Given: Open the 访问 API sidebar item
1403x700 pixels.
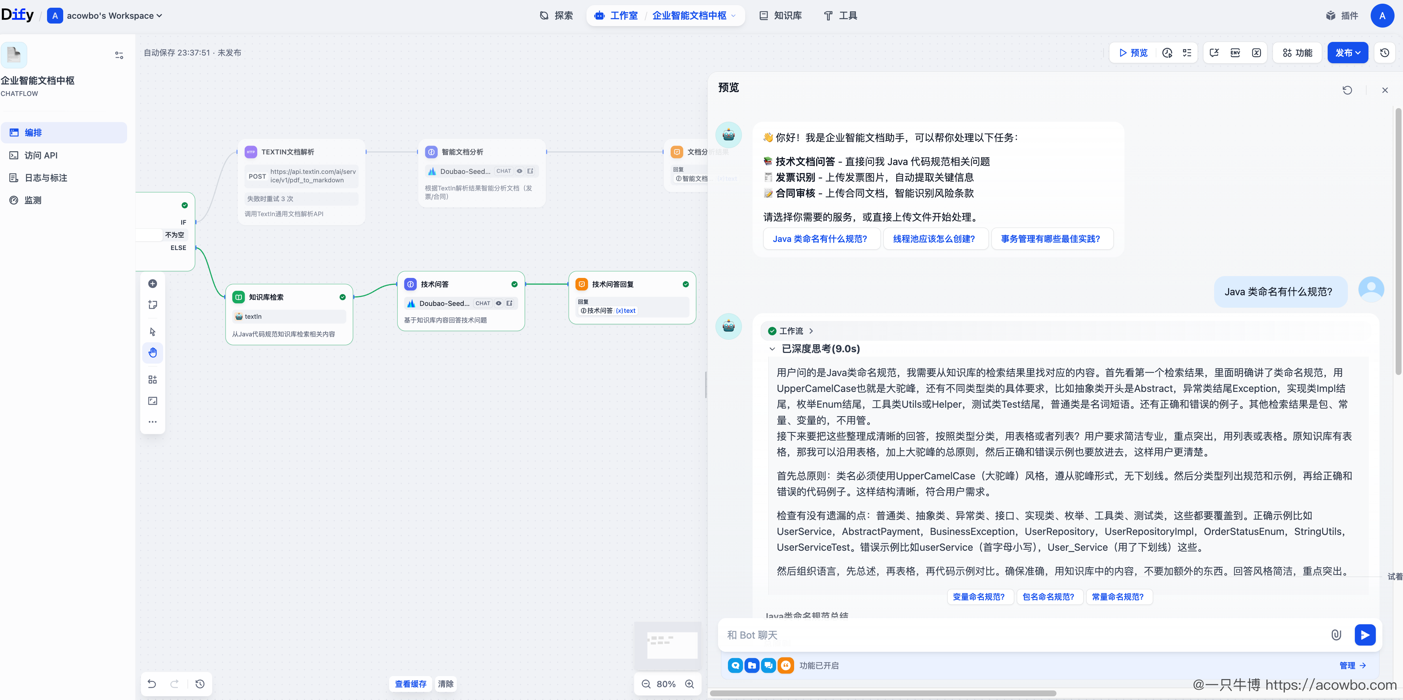Looking at the screenshot, I should [41, 155].
